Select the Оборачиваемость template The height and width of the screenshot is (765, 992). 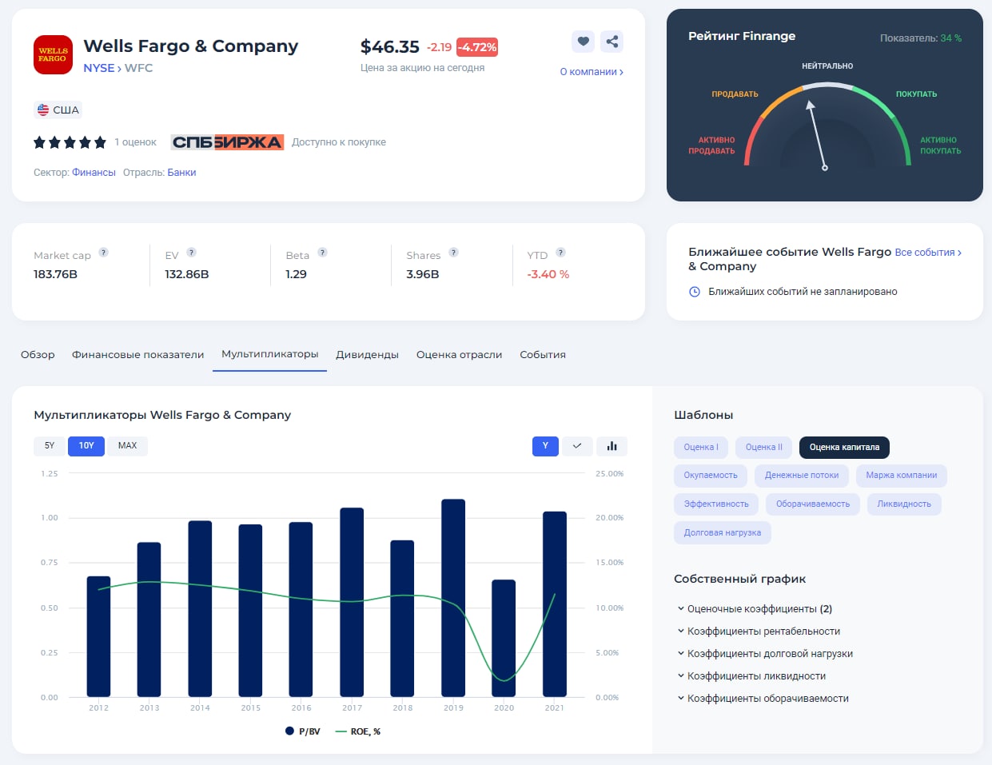pos(813,504)
